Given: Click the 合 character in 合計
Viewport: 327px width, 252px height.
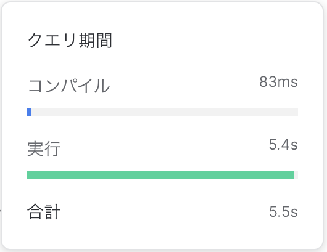Looking at the screenshot, I should 35,211.
